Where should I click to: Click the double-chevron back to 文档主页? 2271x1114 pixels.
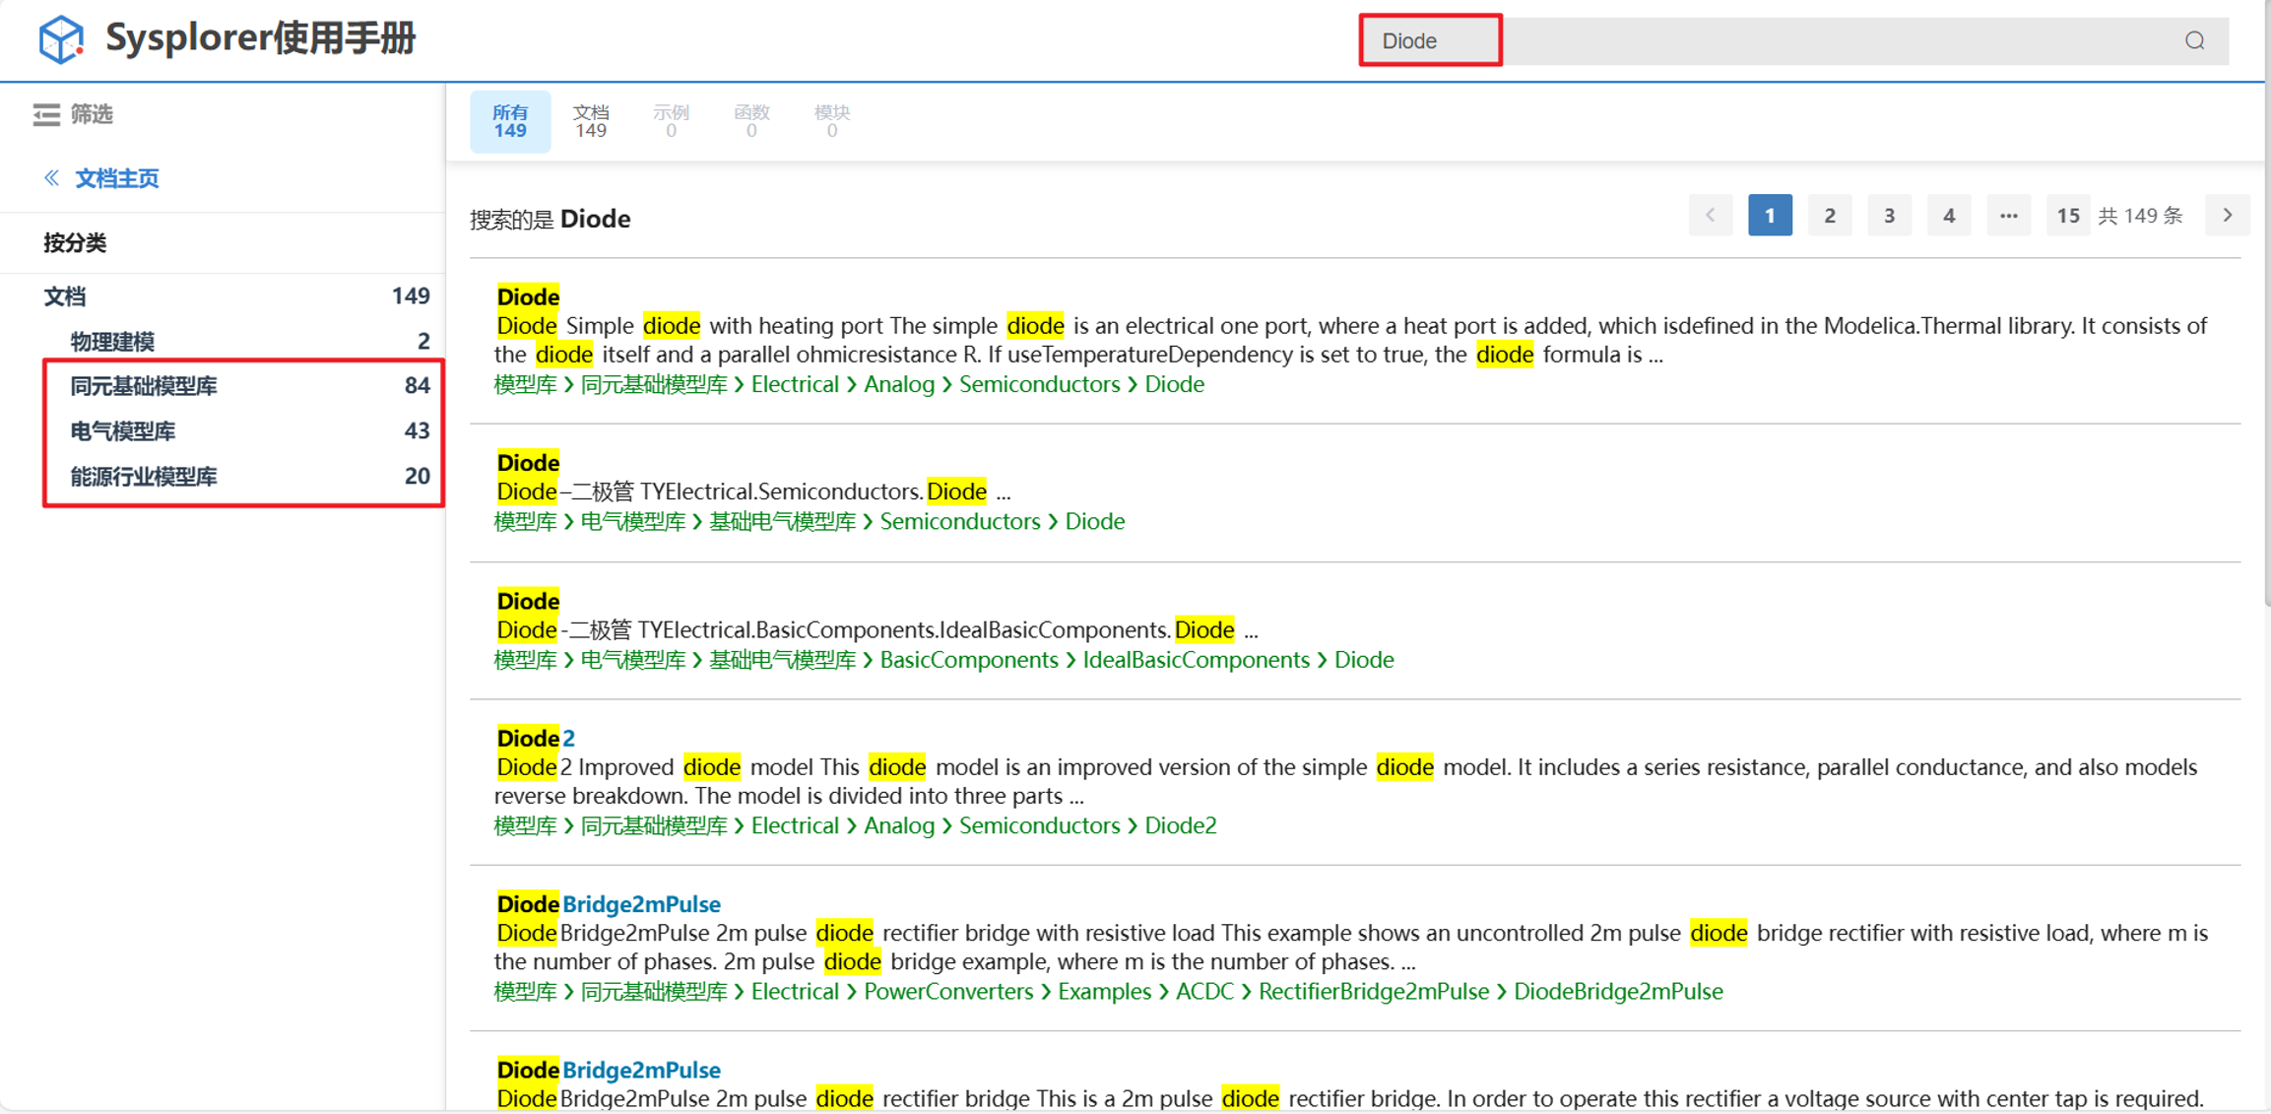tap(51, 178)
